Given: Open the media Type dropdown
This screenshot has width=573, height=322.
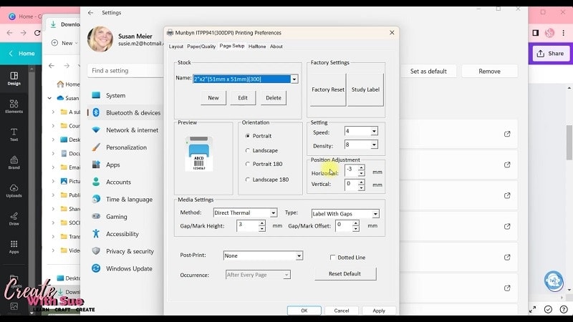Looking at the screenshot, I should click(375, 214).
